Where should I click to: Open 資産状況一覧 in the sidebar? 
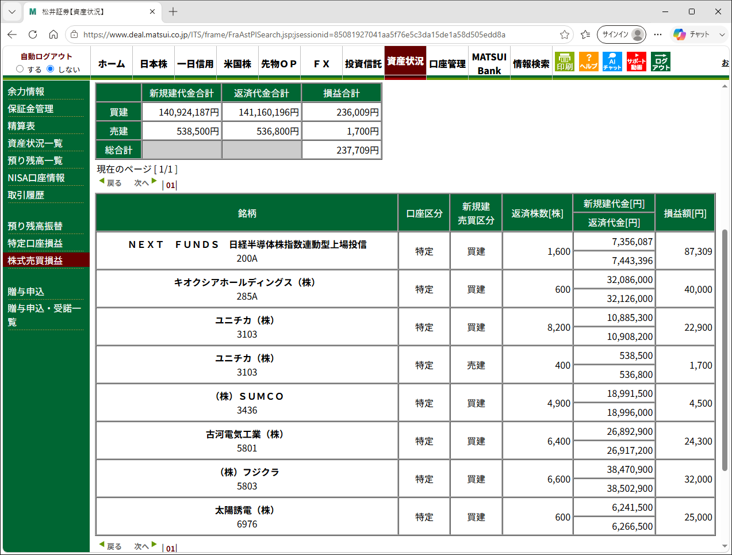coord(35,143)
